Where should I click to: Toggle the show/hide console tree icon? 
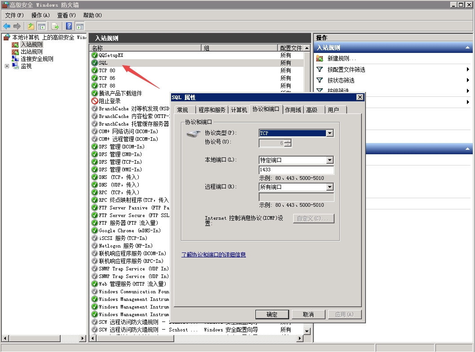pos(42,26)
